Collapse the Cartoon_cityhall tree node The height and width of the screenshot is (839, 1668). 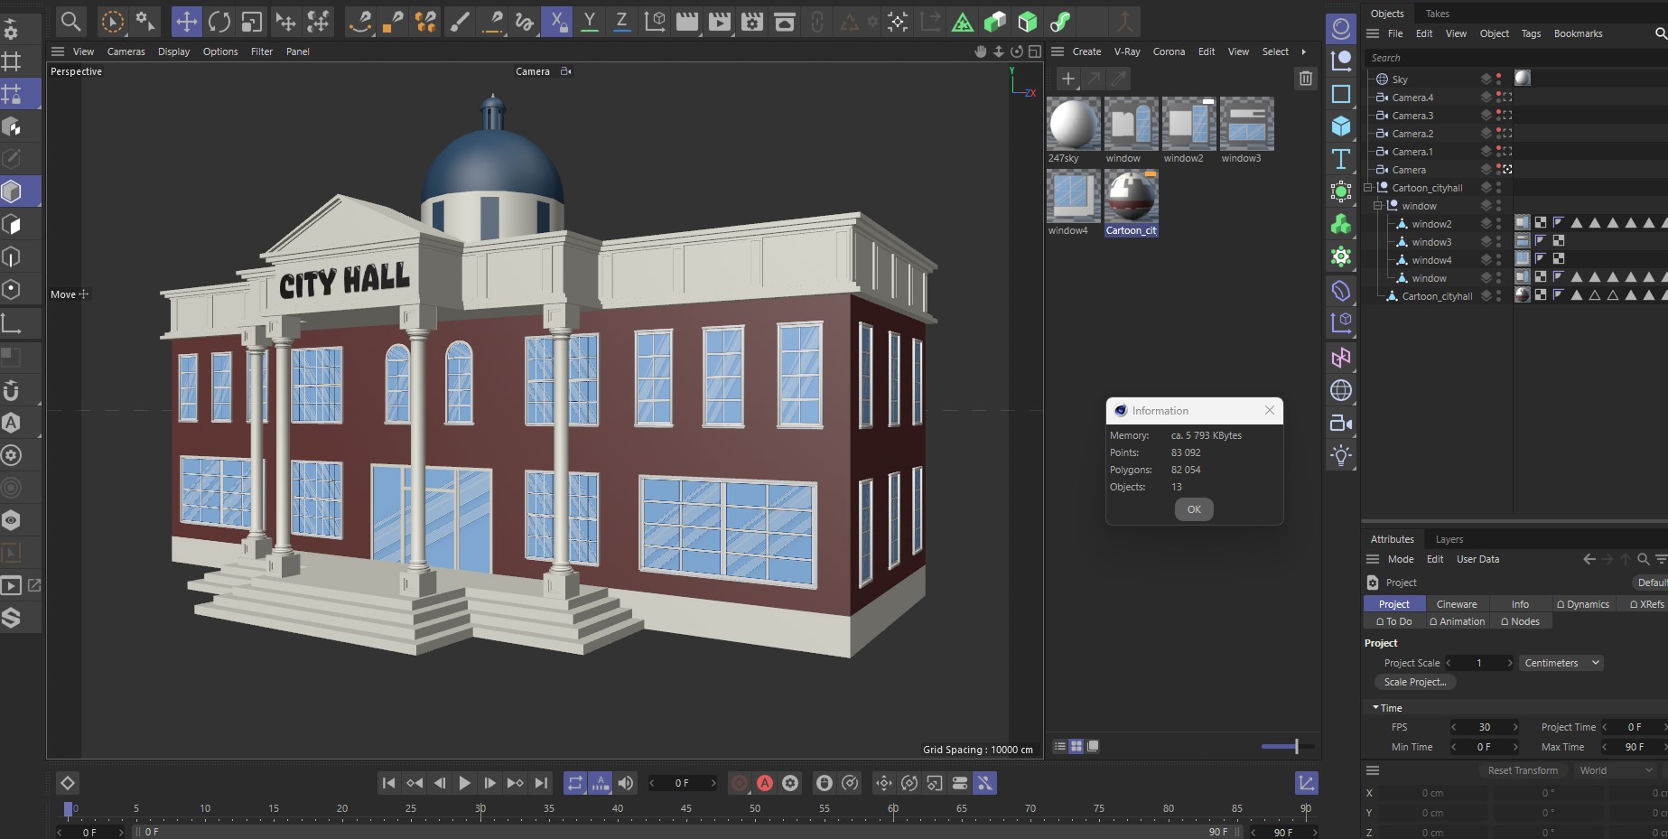pyautogui.click(x=1368, y=188)
